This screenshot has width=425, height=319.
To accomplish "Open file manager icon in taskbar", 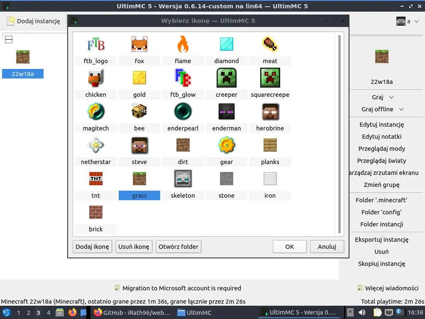I will [x=60, y=312].
